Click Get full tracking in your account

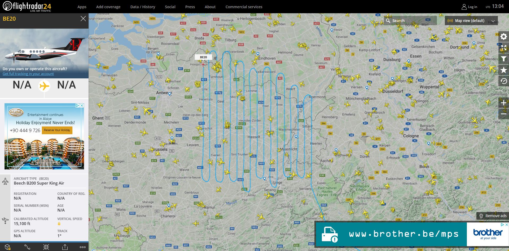(x=28, y=74)
